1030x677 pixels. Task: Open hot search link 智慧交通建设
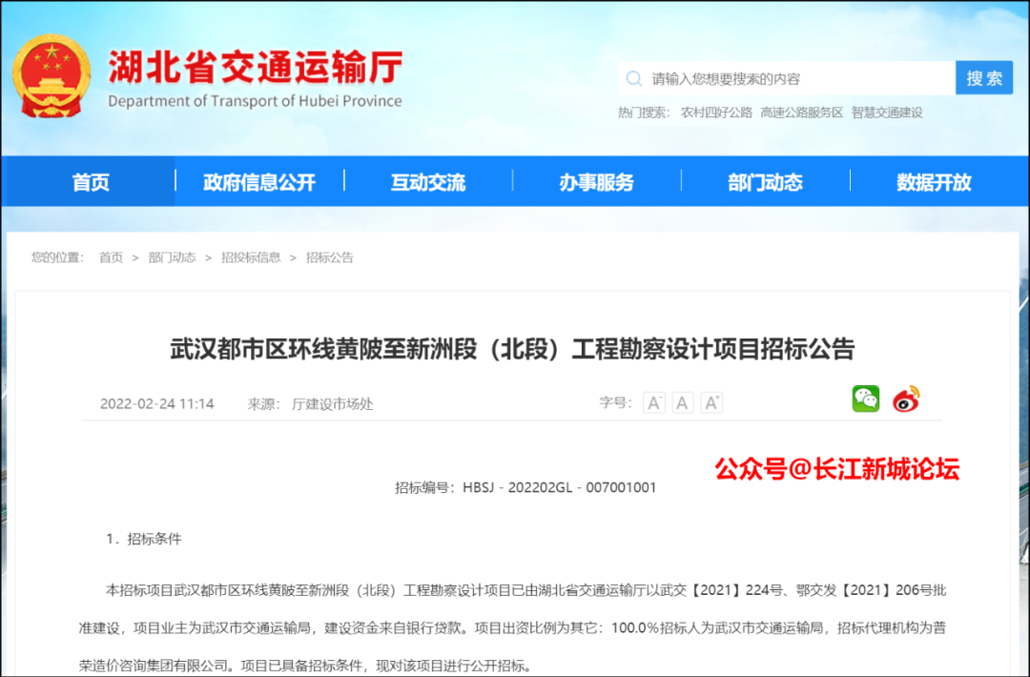click(x=887, y=113)
